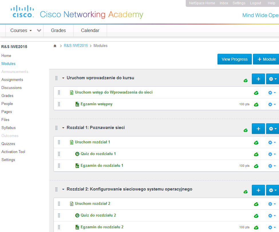Click the exam icon beside Egzamin do rozdziału 1

pyautogui.click(x=77, y=166)
